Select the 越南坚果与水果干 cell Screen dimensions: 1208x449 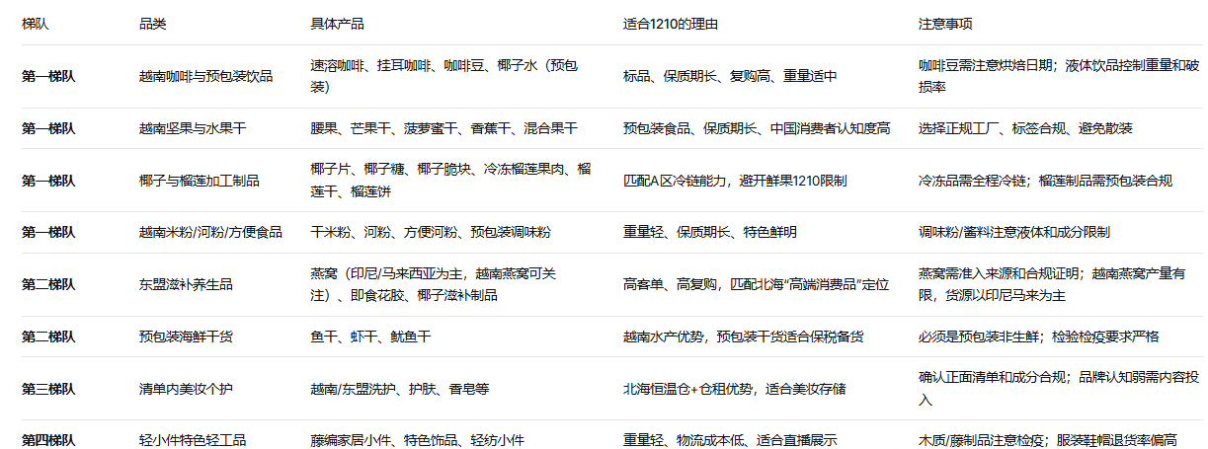[193, 128]
